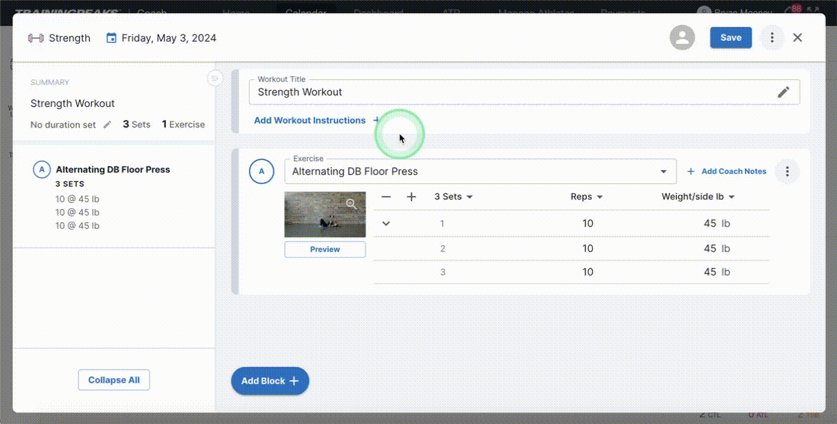
Task: Add a set with the plus icon
Action: tap(411, 197)
